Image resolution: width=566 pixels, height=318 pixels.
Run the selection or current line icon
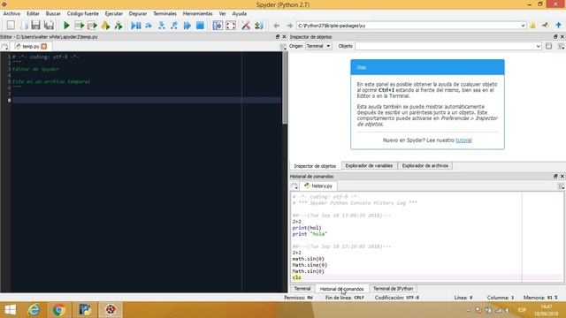pyautogui.click(x=105, y=26)
